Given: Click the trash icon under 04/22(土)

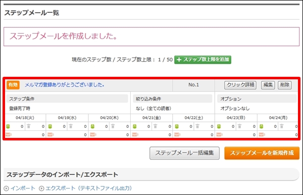Looking at the screenshot, I should coord(197,126).
